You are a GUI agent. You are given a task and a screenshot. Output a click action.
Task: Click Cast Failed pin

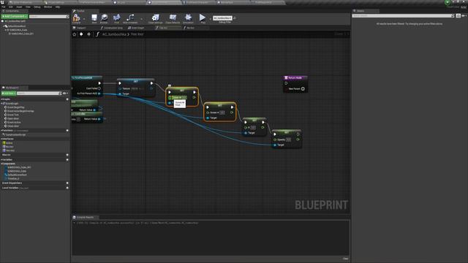99,88
